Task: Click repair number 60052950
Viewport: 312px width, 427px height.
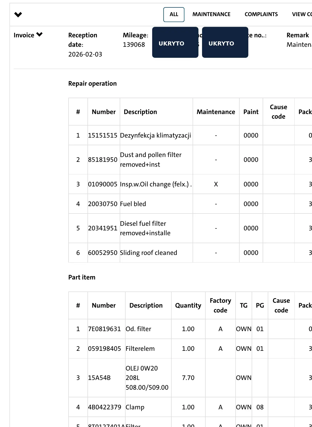Action: (103, 253)
